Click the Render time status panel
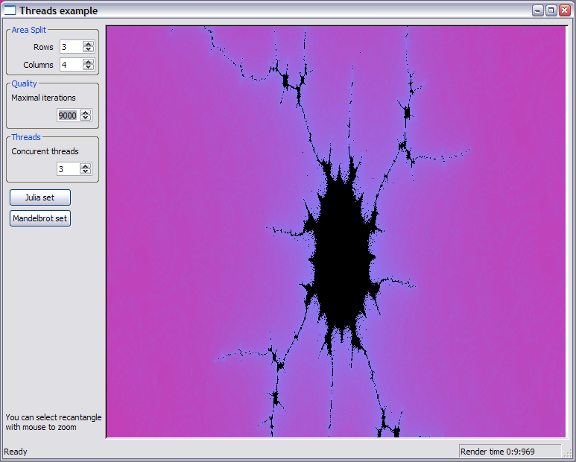 (x=510, y=452)
